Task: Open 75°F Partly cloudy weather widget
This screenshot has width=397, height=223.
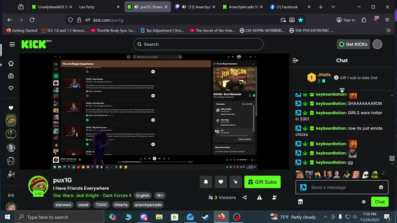Action: (293, 217)
